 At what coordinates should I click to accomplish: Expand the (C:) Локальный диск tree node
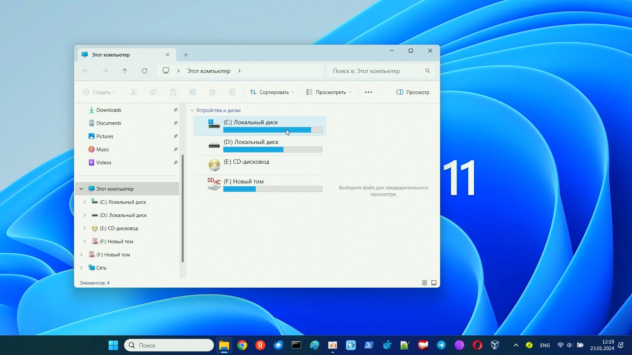(84, 202)
